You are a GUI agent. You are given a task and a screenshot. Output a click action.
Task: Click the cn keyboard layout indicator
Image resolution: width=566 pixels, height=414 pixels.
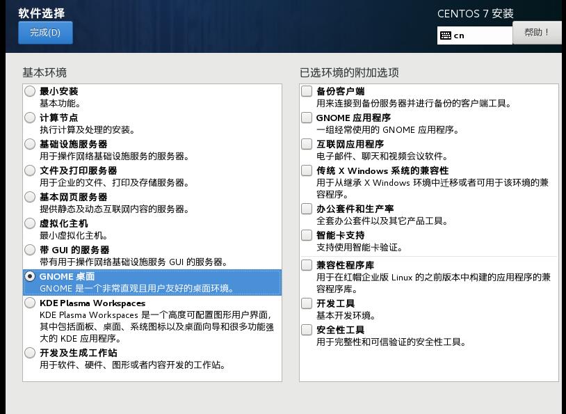click(x=475, y=35)
